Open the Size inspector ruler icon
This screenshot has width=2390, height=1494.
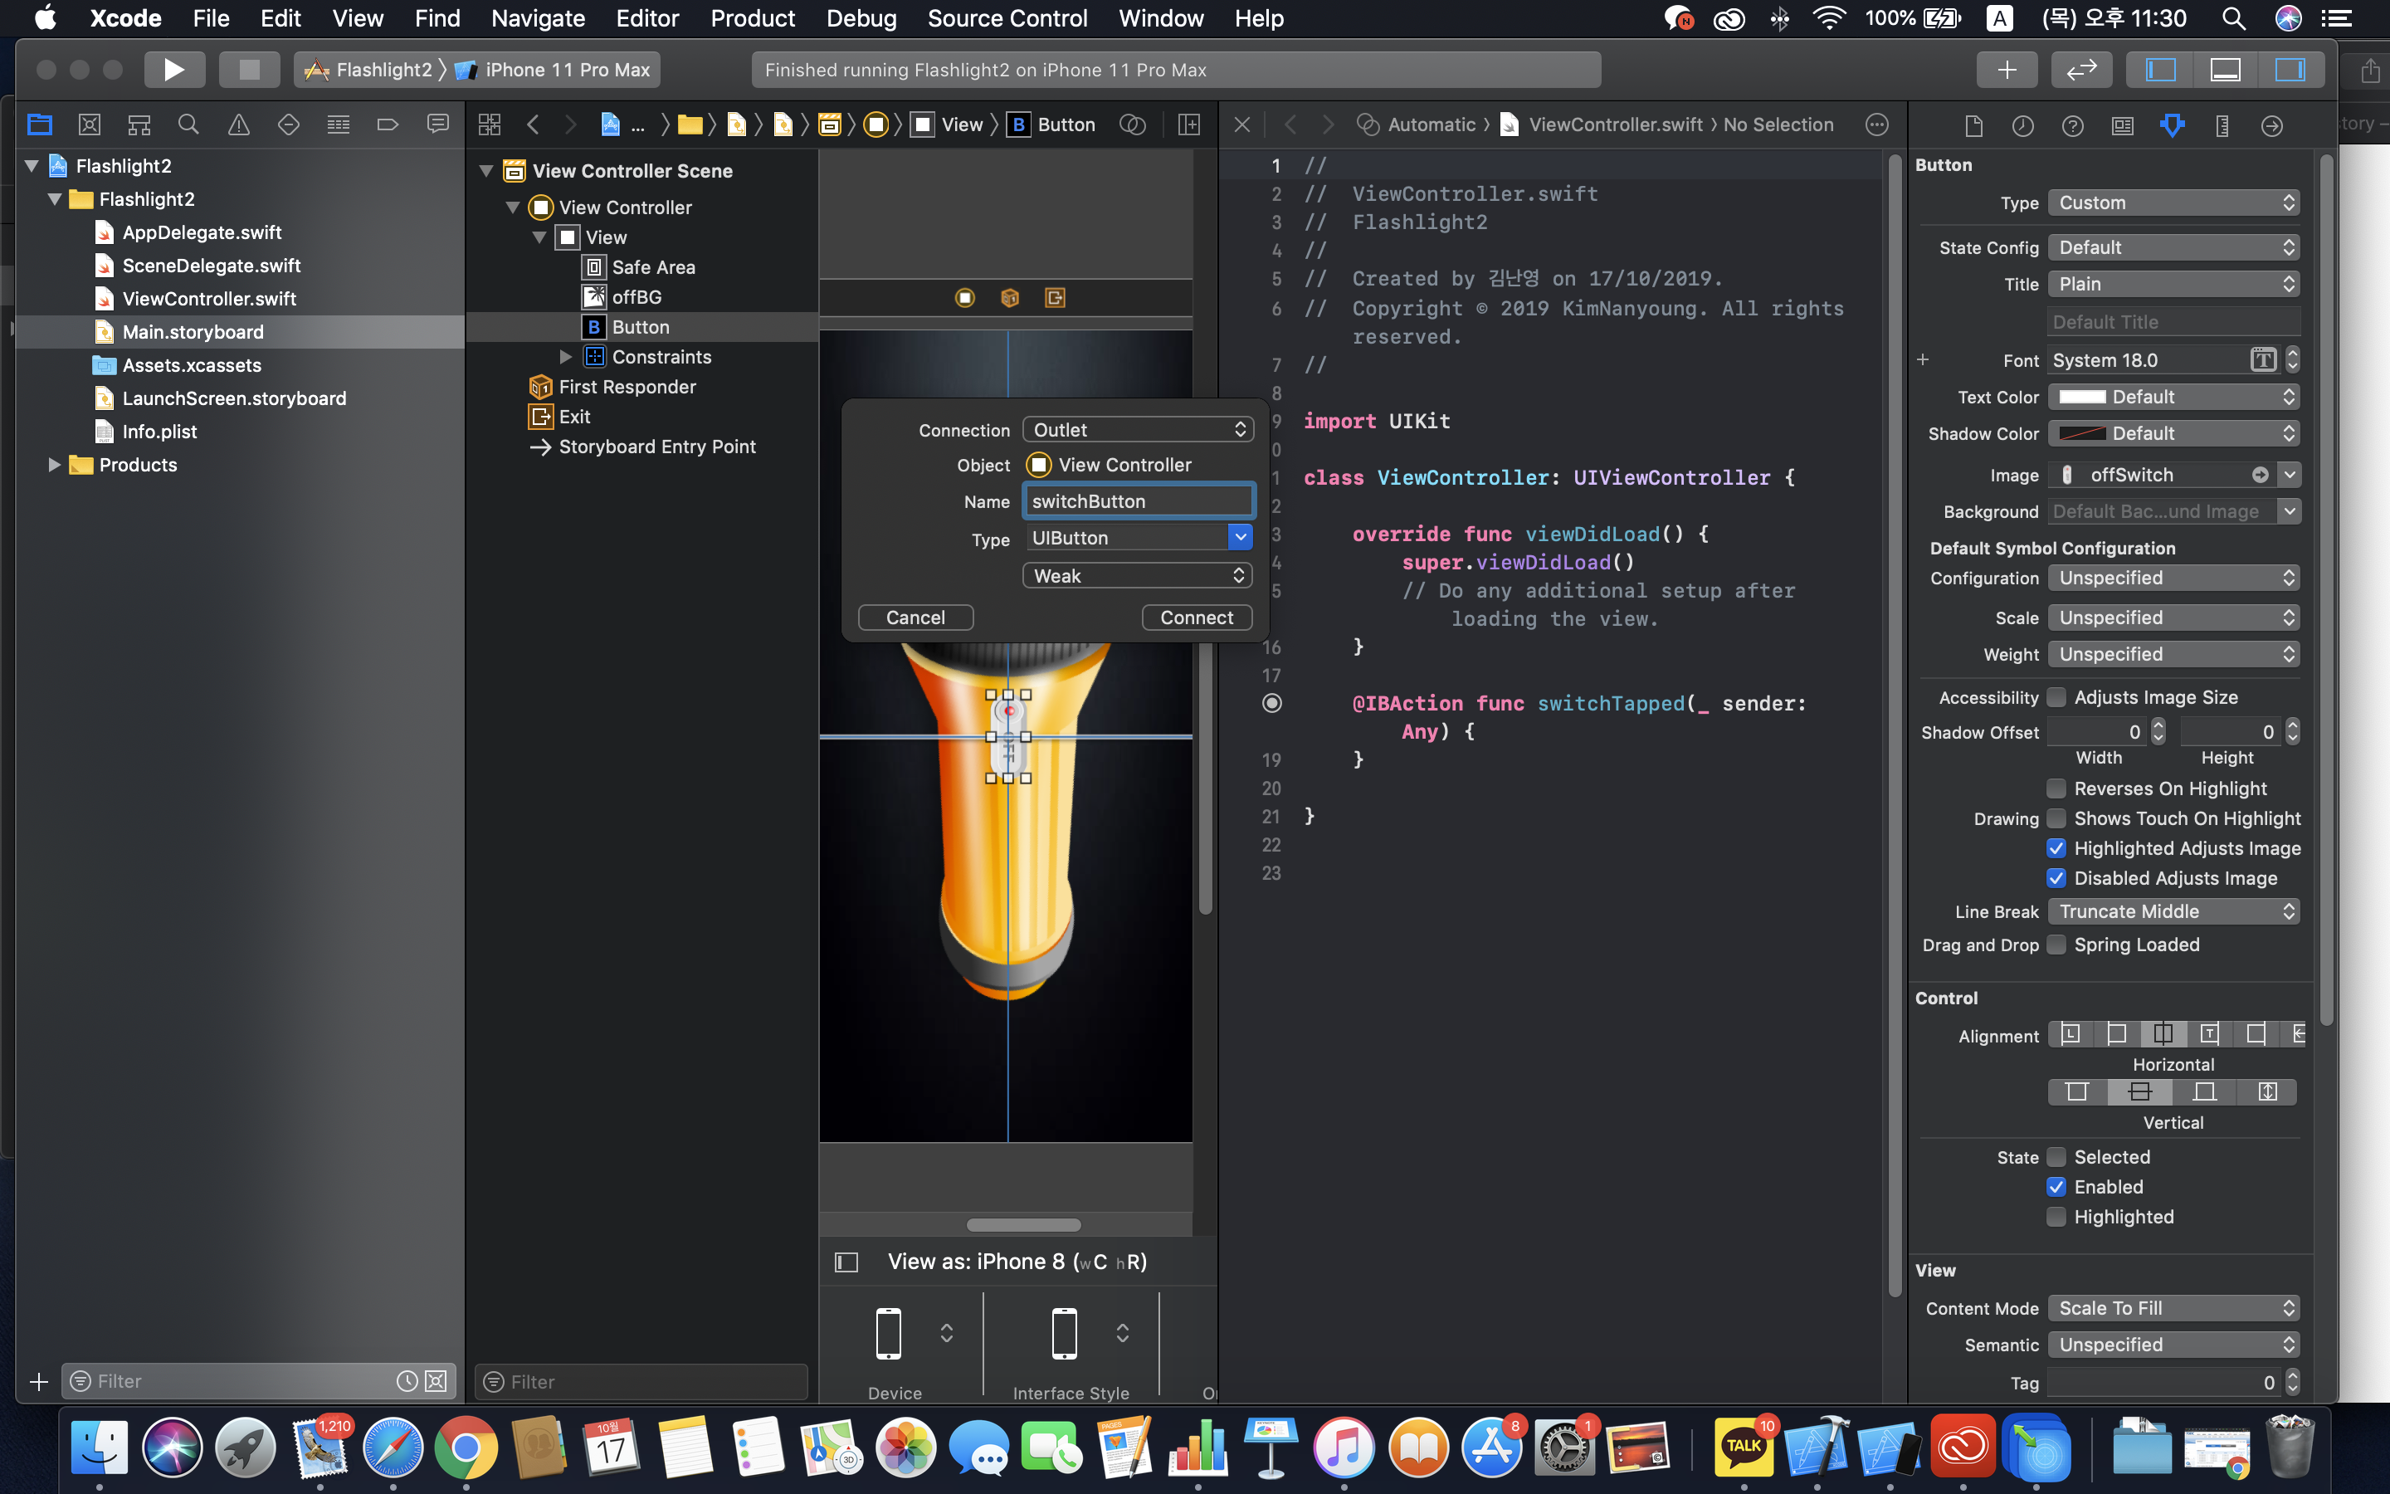(x=2222, y=125)
